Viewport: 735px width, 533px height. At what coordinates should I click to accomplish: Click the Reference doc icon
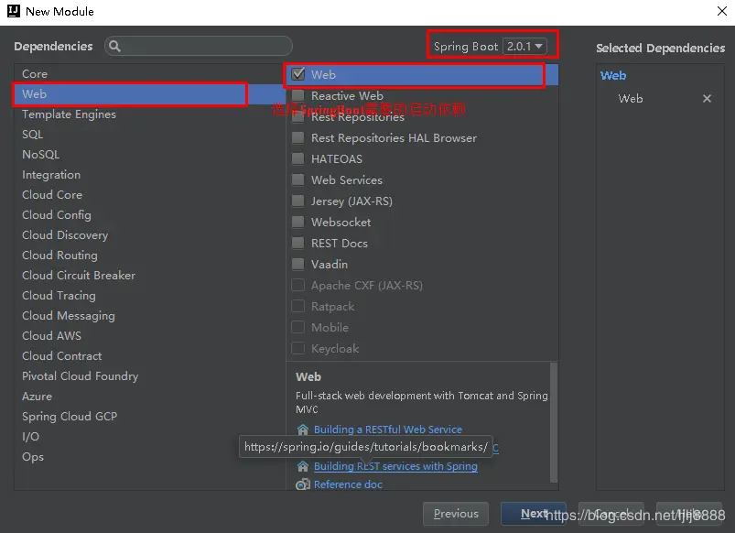pyautogui.click(x=303, y=484)
